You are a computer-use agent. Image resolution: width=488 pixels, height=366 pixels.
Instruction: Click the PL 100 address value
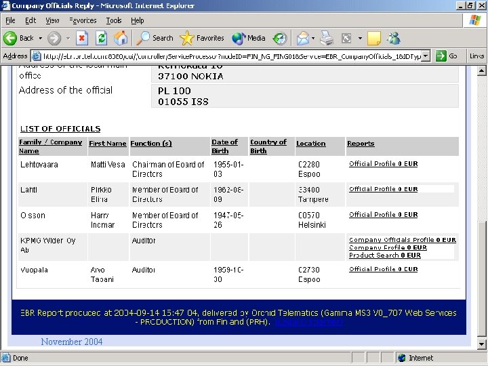click(174, 91)
